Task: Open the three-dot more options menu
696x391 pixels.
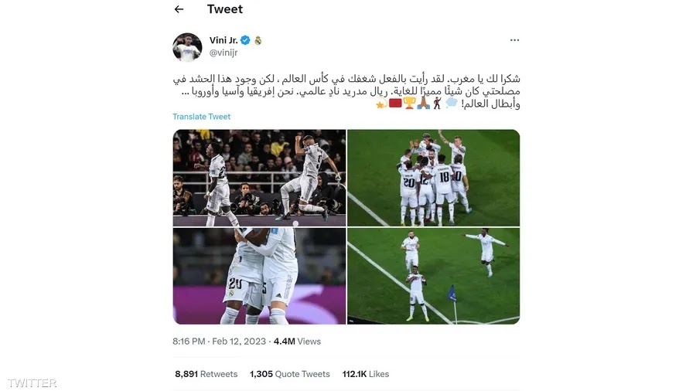Action: pos(514,40)
